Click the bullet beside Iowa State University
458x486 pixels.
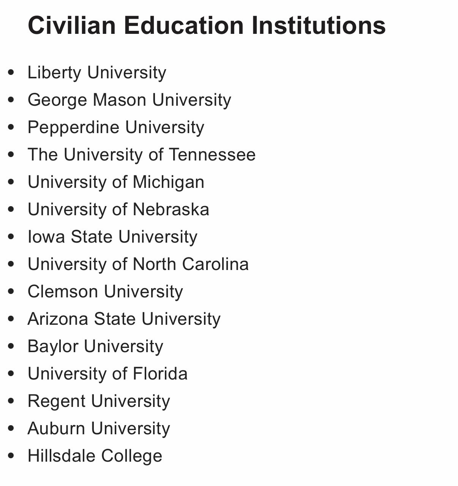pos(11,237)
